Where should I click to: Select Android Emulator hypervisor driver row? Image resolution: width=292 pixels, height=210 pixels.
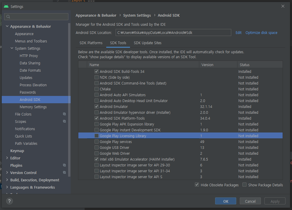(x=180, y=112)
